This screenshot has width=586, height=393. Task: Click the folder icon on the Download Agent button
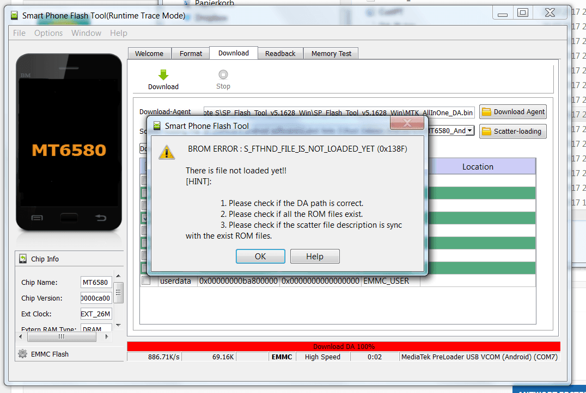pos(486,112)
